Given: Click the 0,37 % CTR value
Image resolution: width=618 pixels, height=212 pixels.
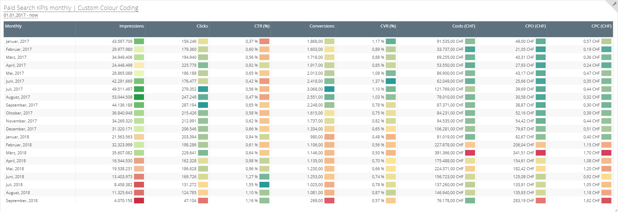Looking at the screenshot, I should pyautogui.click(x=252, y=41).
